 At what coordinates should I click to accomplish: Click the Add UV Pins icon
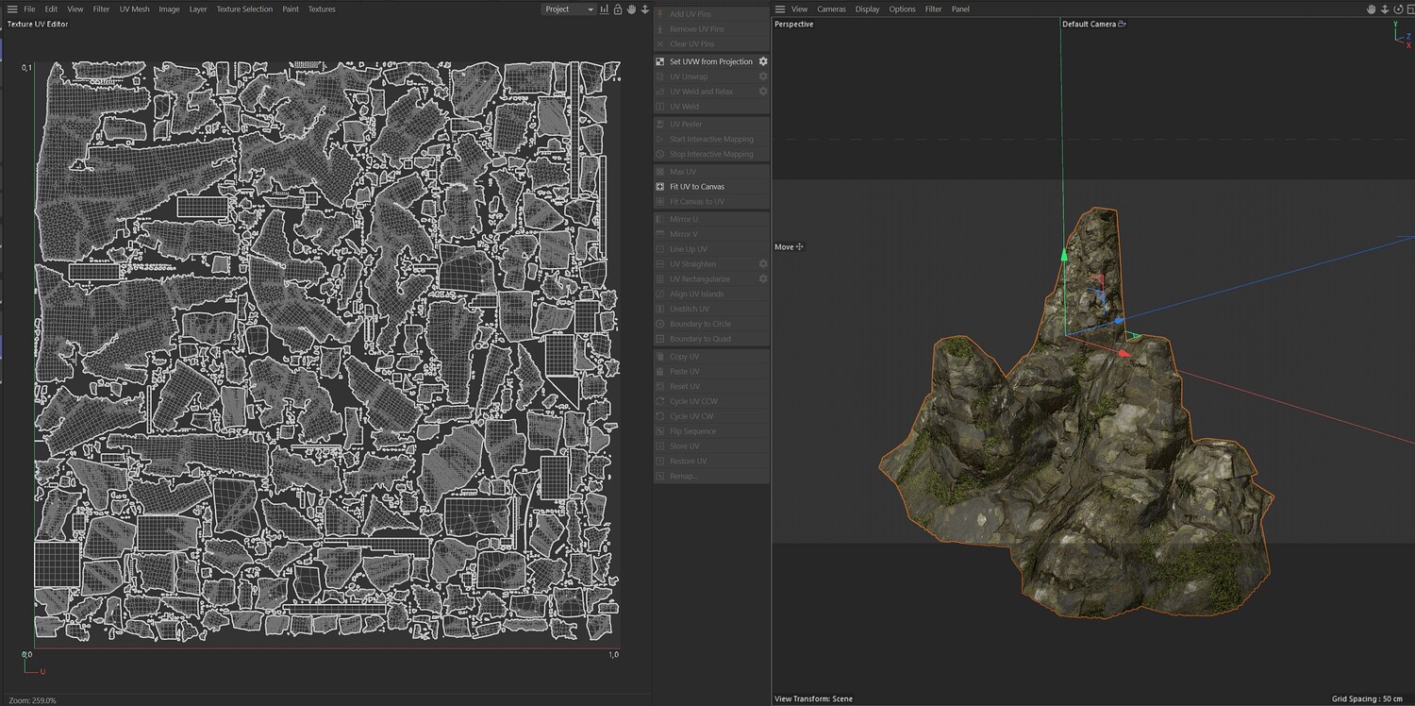(660, 14)
